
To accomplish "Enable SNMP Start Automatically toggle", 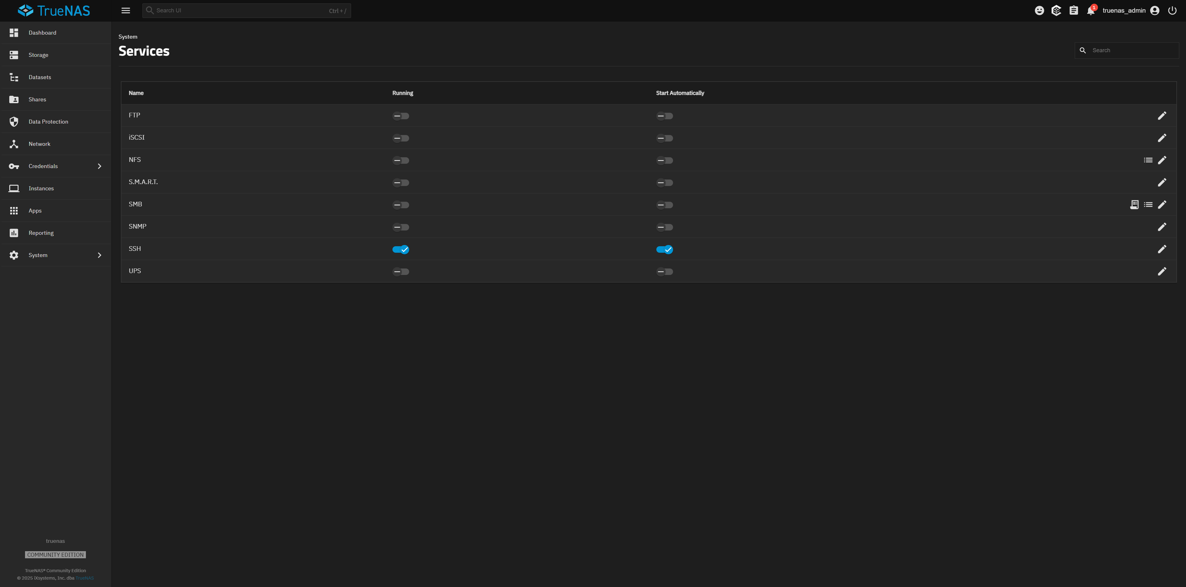I will [x=664, y=227].
